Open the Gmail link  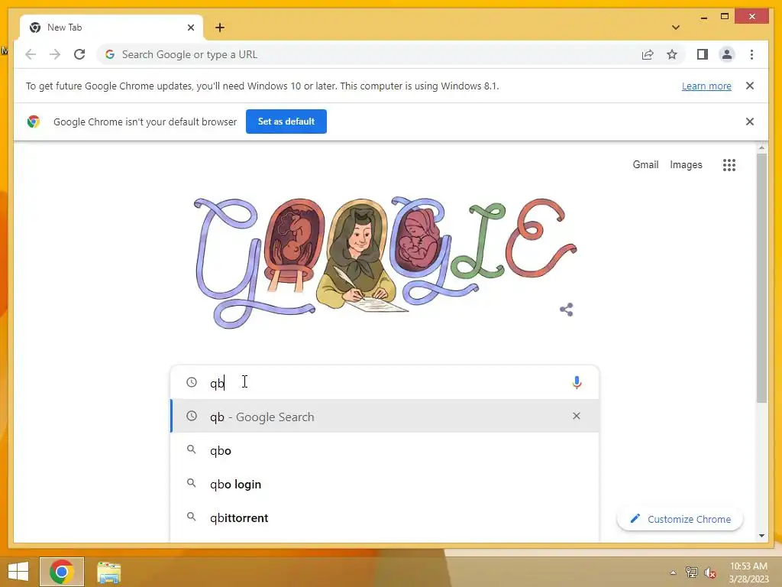point(645,165)
